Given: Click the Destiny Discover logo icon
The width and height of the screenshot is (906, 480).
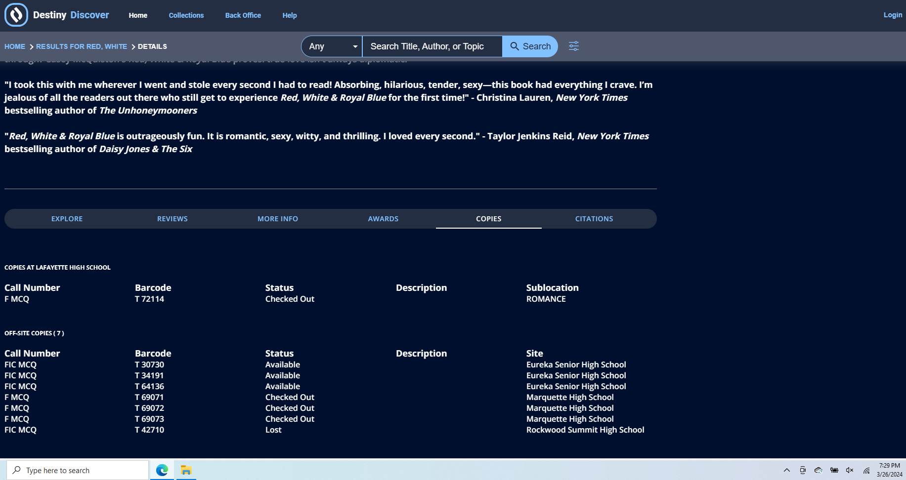Looking at the screenshot, I should tap(16, 15).
